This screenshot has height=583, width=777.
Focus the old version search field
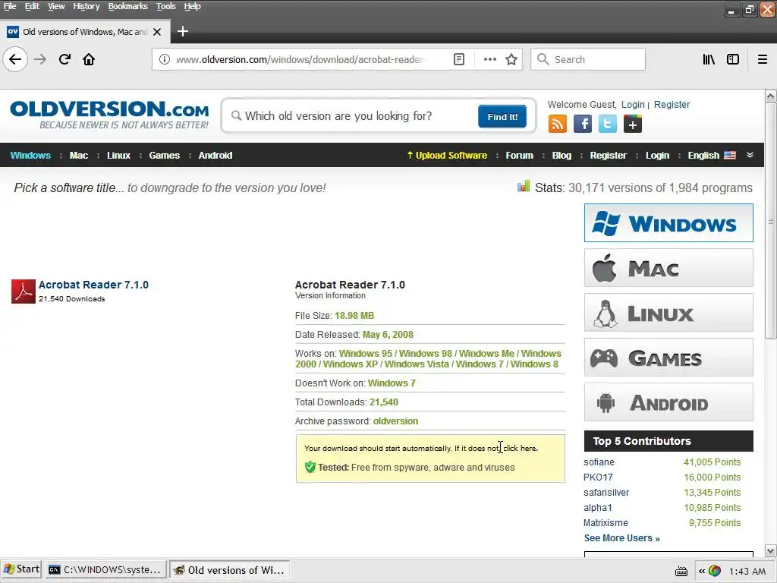tap(352, 116)
